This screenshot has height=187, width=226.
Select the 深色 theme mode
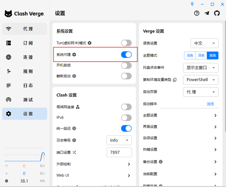click(201, 55)
